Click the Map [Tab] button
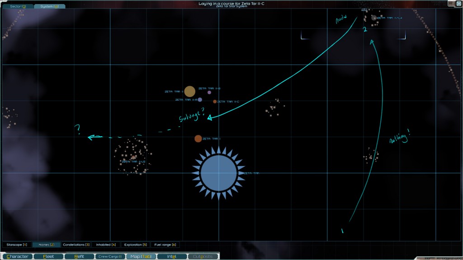This screenshot has width=463, height=260. [141, 256]
